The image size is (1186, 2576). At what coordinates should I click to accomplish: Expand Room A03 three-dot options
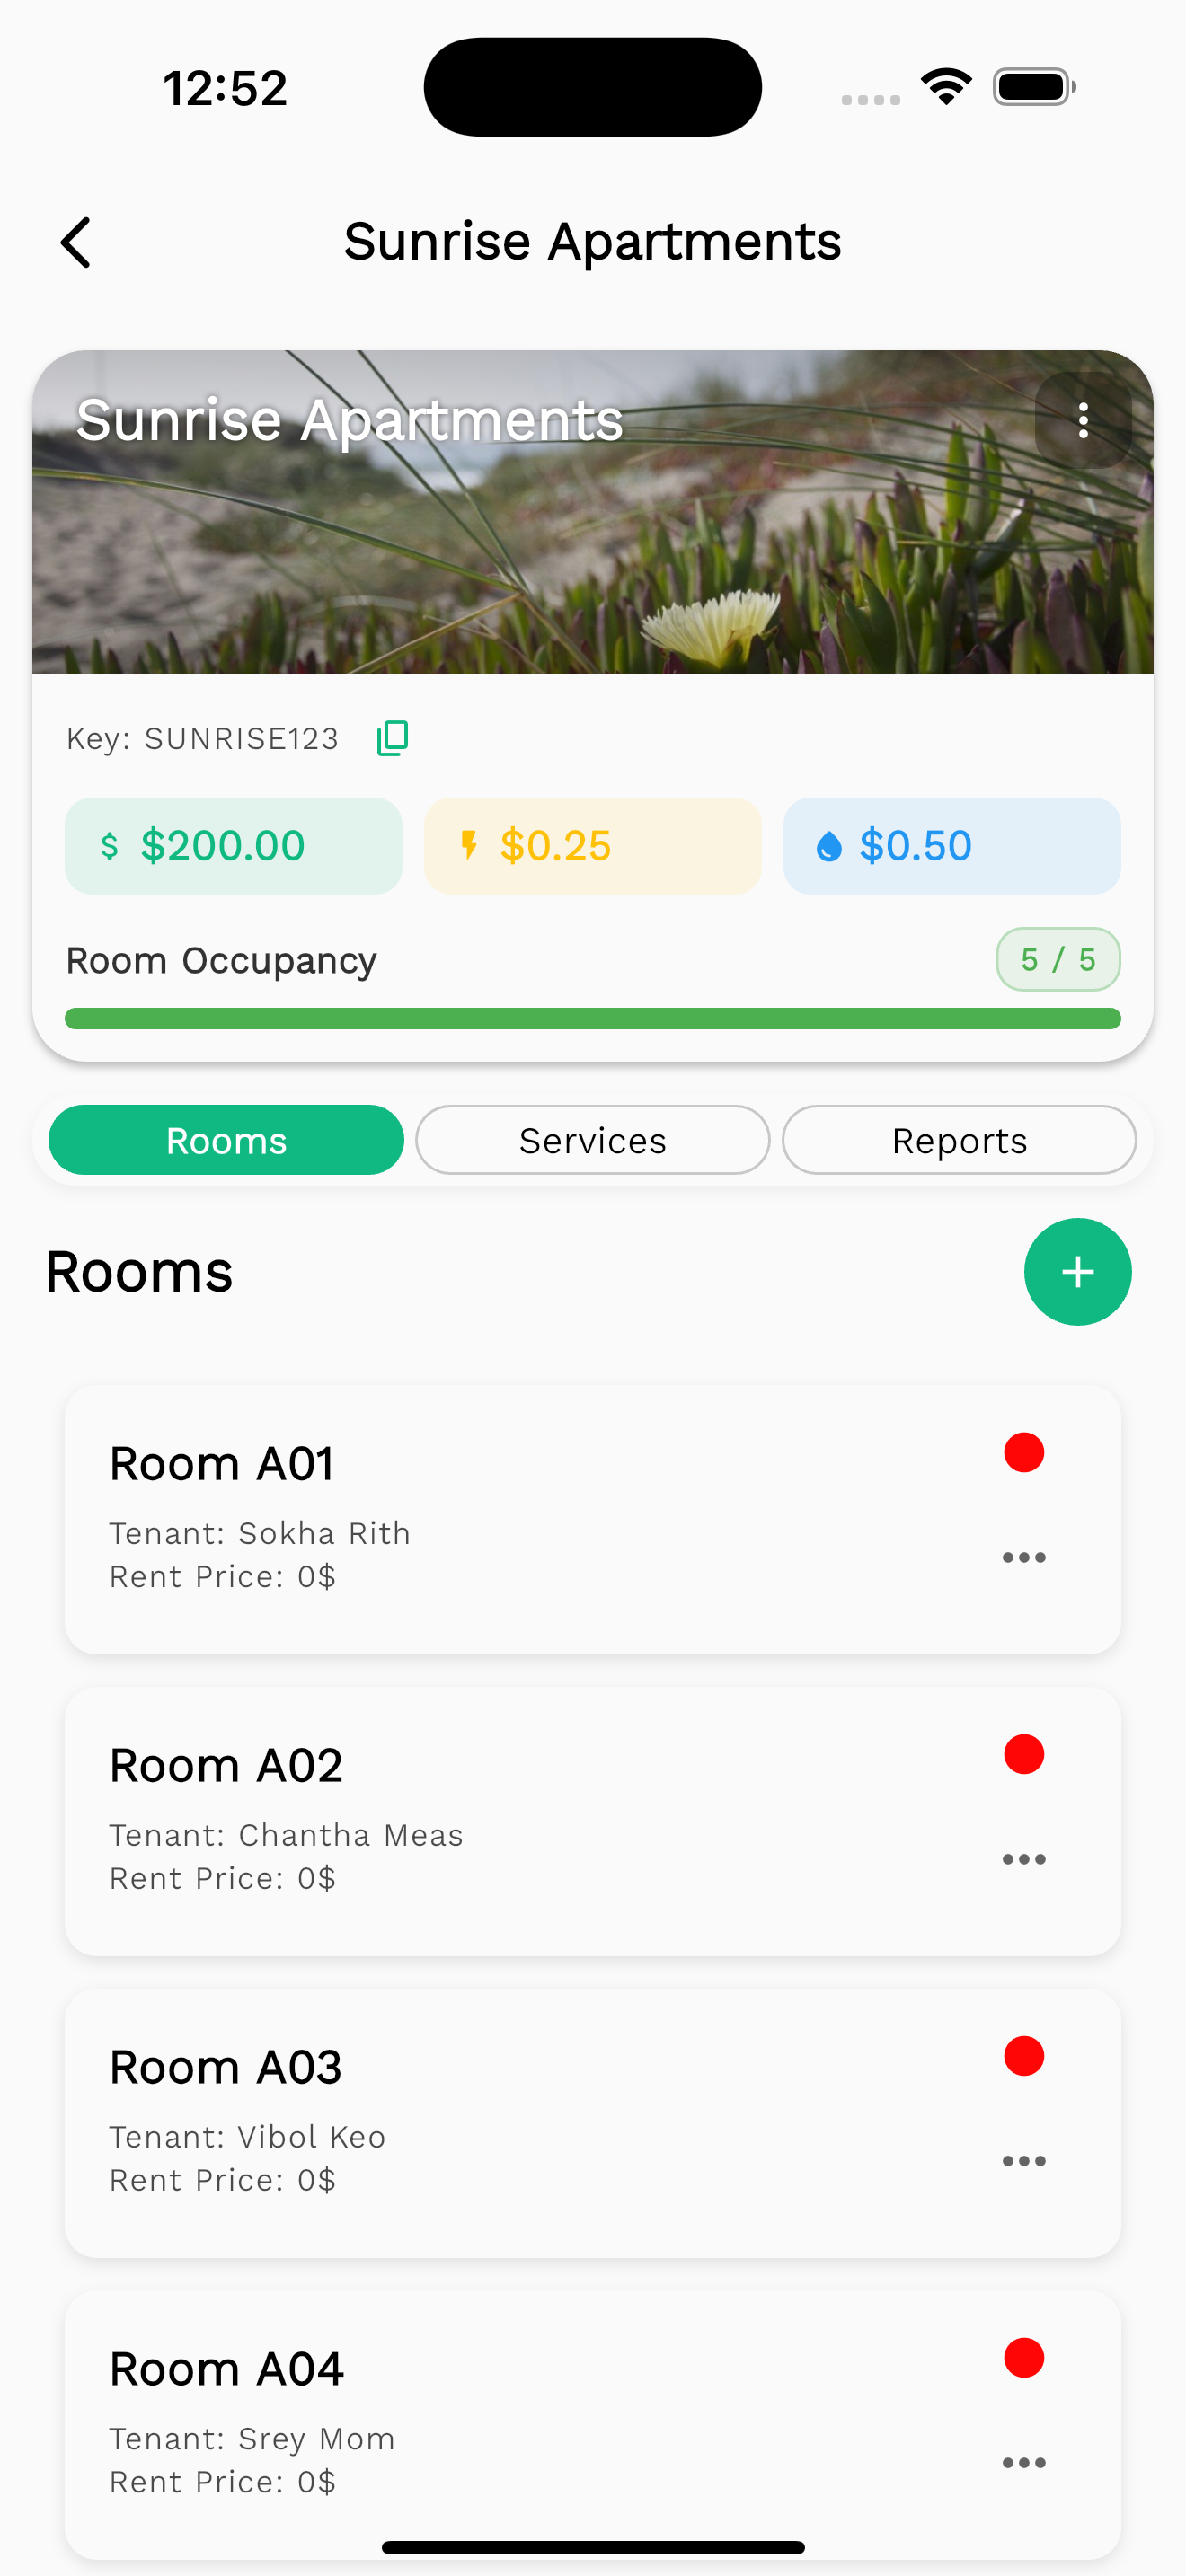pyautogui.click(x=1023, y=2161)
